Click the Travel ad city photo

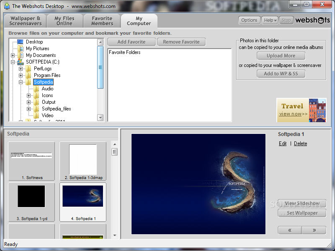coord(317,110)
